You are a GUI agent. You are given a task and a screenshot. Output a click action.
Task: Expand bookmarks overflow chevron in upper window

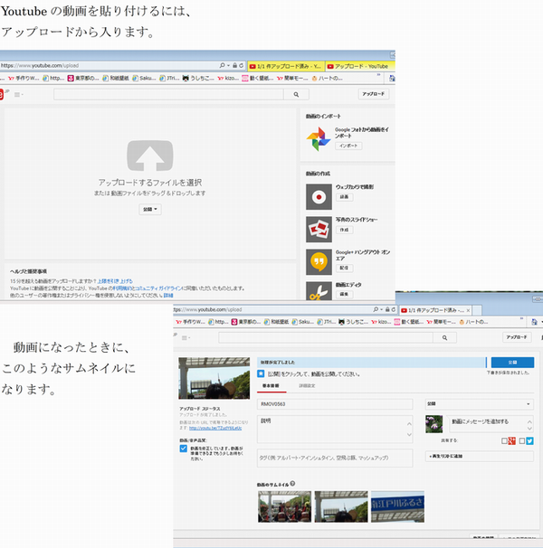tap(378, 75)
